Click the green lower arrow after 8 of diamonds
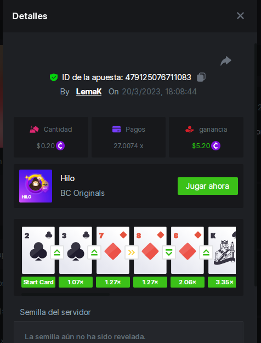The width and height of the screenshot is (261, 343). [x=169, y=252]
